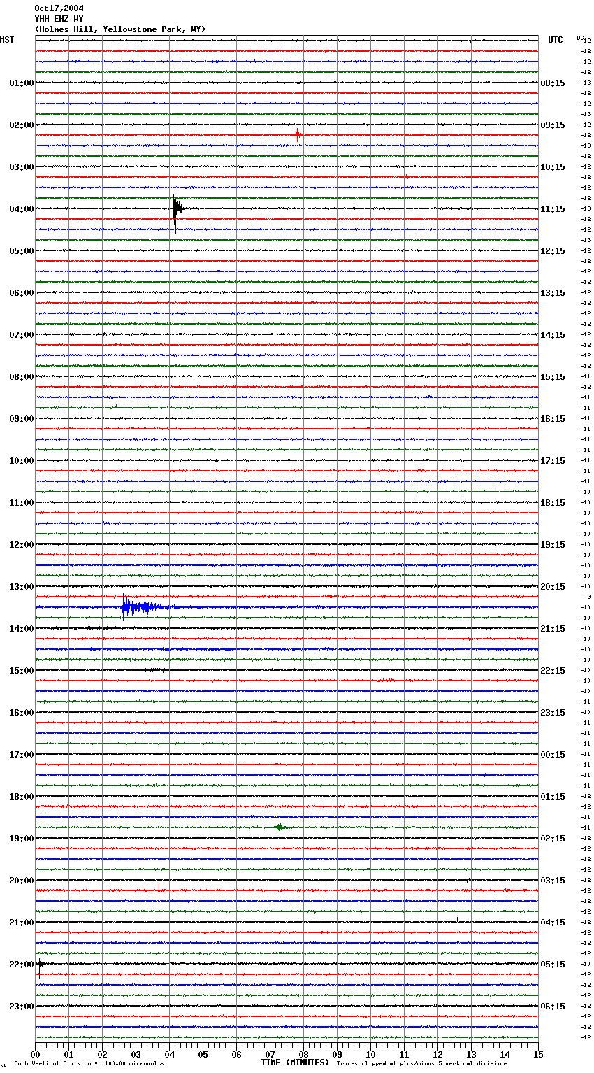Pick the "04:00" MST time label
This screenshot has width=594, height=1073.
22,209
